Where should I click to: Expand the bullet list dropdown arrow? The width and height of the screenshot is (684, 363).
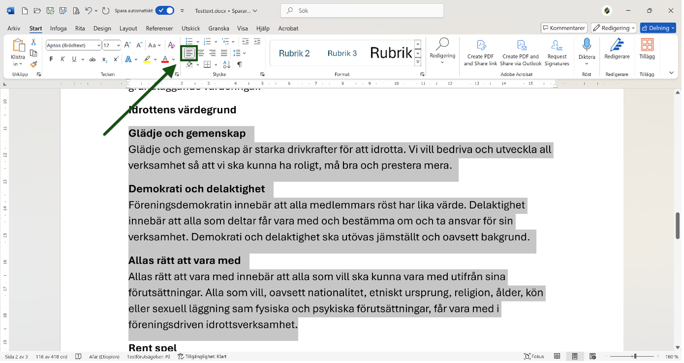point(198,41)
